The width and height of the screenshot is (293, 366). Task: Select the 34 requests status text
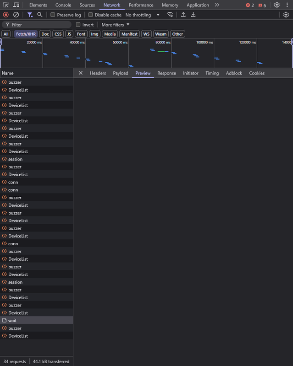[15, 361]
